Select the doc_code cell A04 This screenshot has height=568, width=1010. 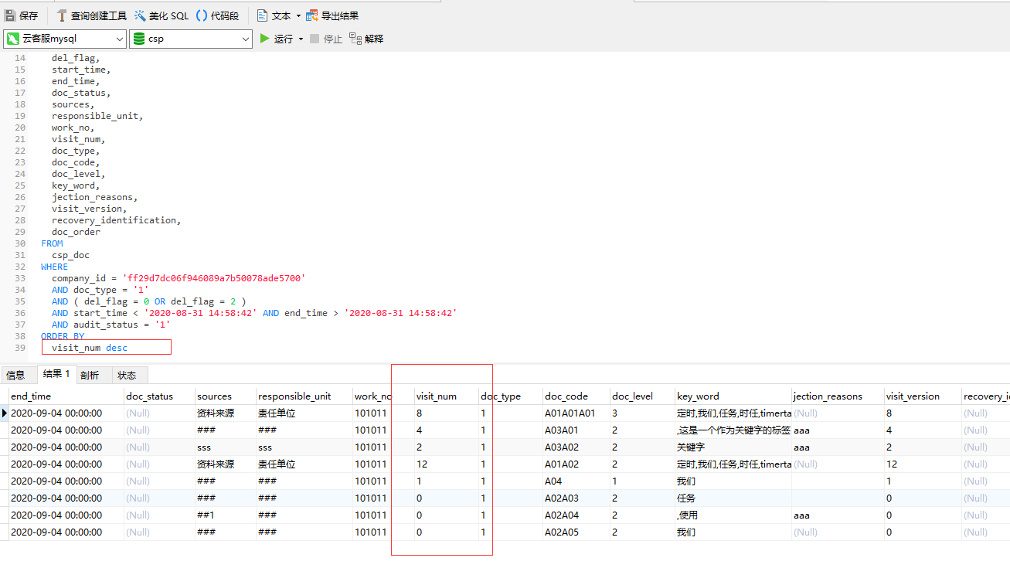click(576, 481)
